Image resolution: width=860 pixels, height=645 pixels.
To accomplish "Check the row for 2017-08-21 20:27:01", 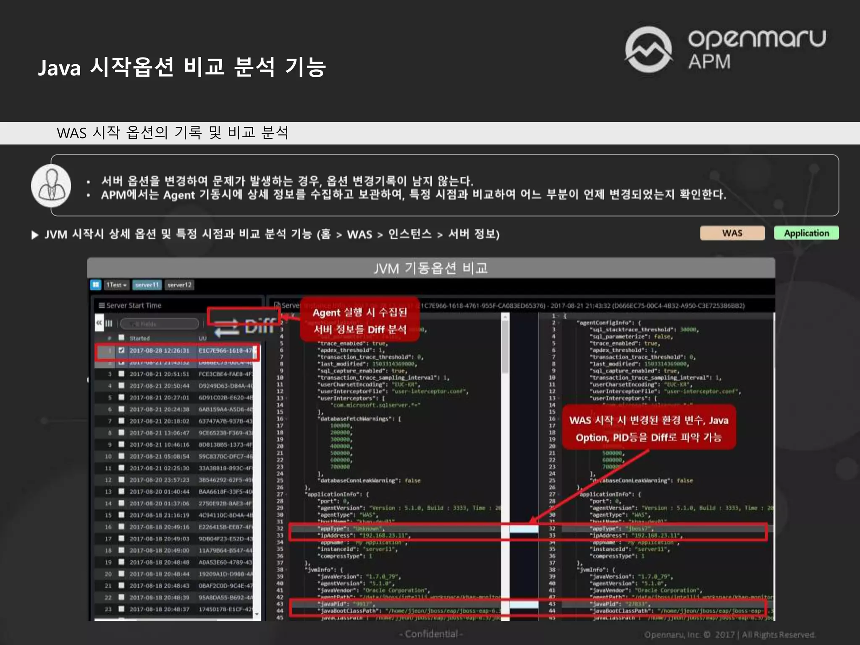I will [121, 397].
